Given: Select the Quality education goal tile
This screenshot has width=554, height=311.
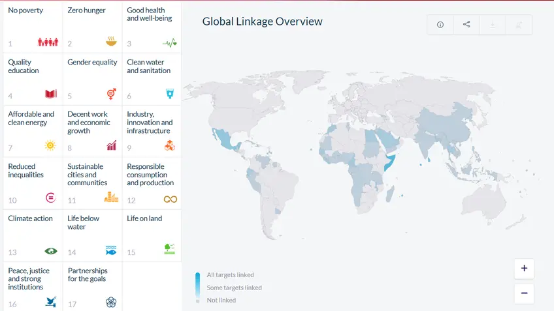Looking at the screenshot, I should pyautogui.click(x=33, y=80).
